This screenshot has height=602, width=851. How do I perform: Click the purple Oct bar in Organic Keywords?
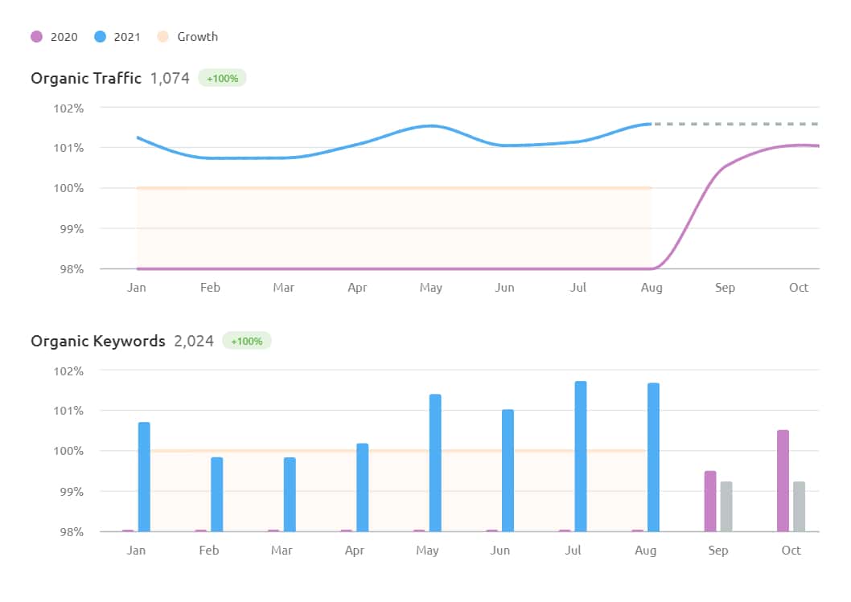click(783, 481)
